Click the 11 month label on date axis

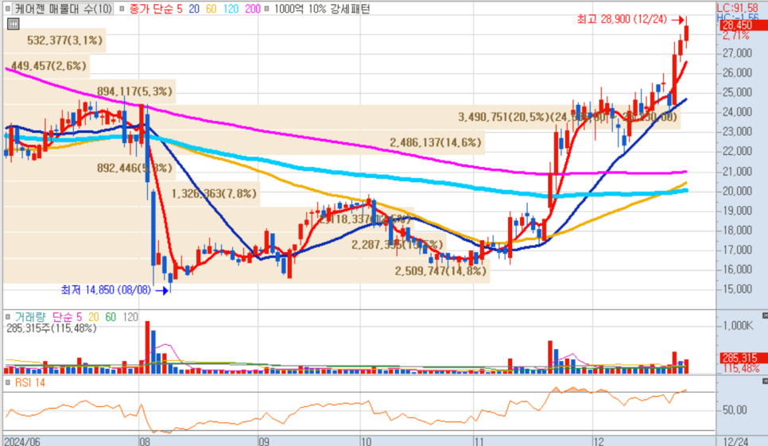(x=479, y=441)
